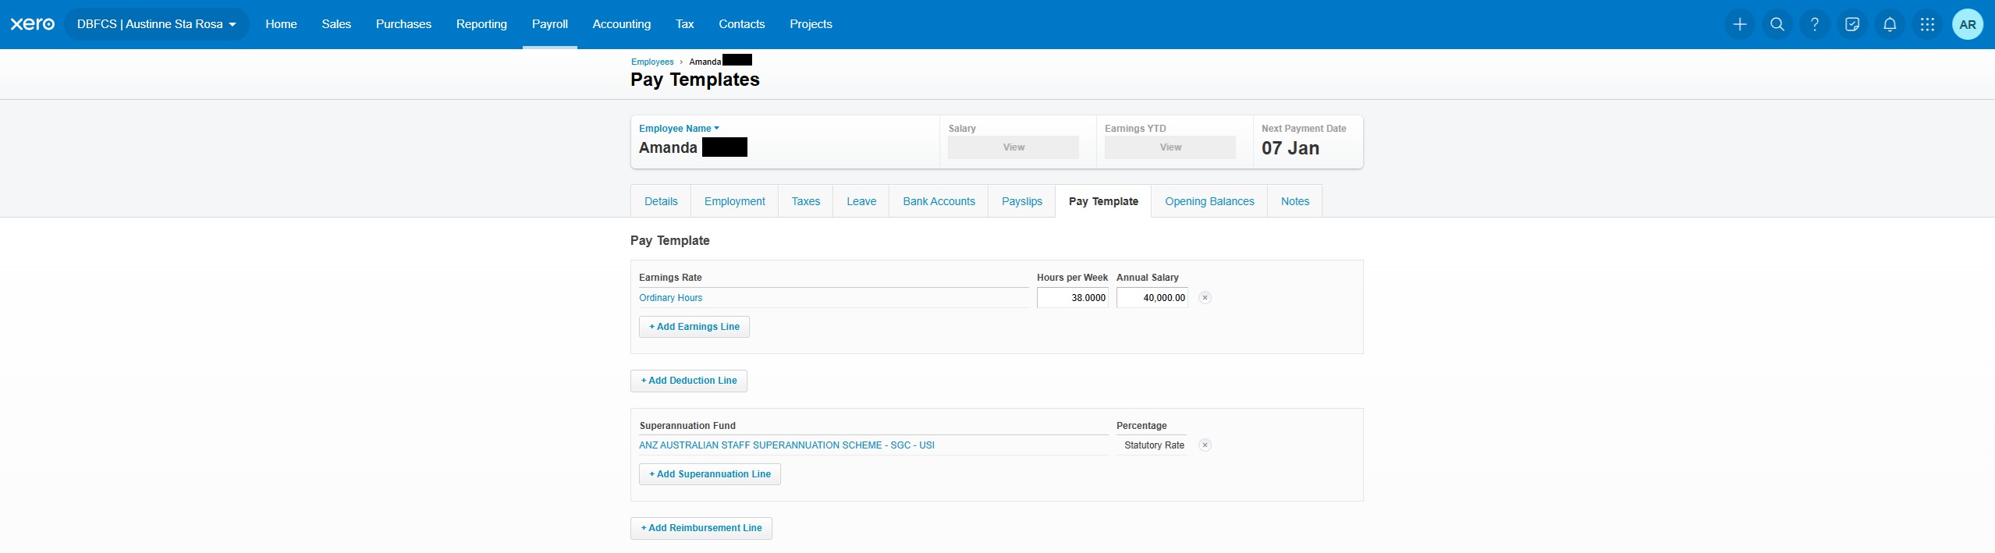
Task: Click Add Earnings Line
Action: [694, 327]
